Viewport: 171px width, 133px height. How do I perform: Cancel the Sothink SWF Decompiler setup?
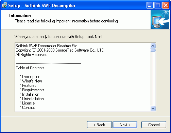coord(154,125)
